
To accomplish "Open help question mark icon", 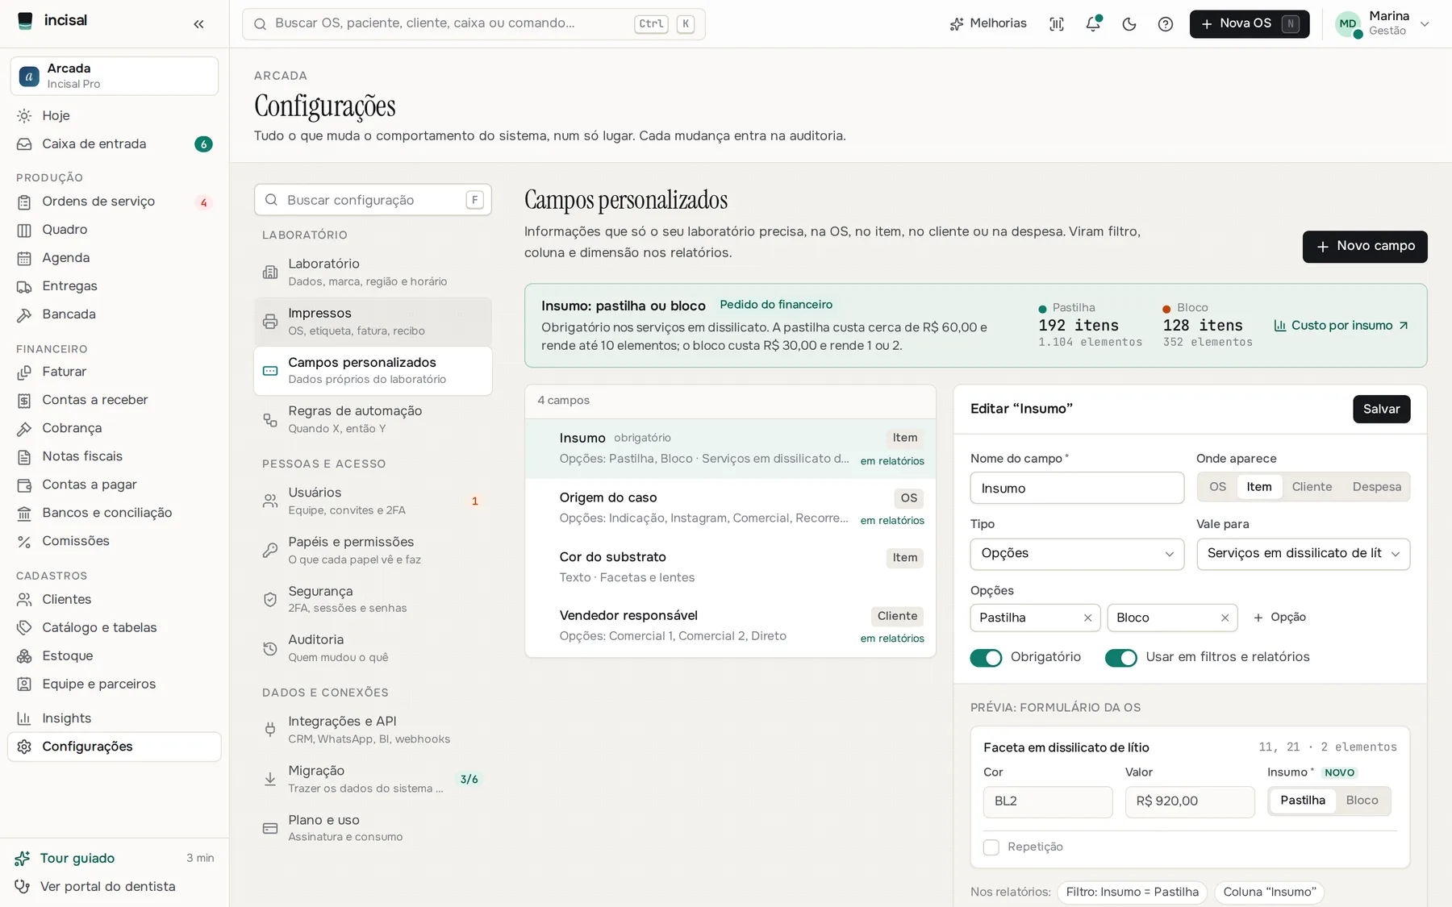I will tap(1166, 24).
